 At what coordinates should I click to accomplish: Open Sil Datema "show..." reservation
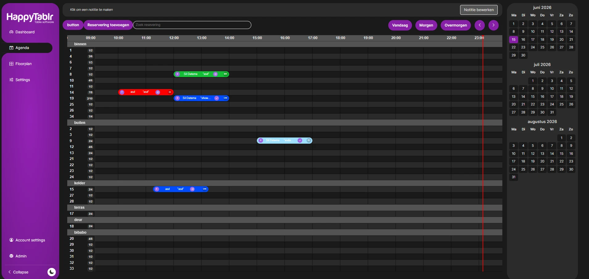point(201,98)
